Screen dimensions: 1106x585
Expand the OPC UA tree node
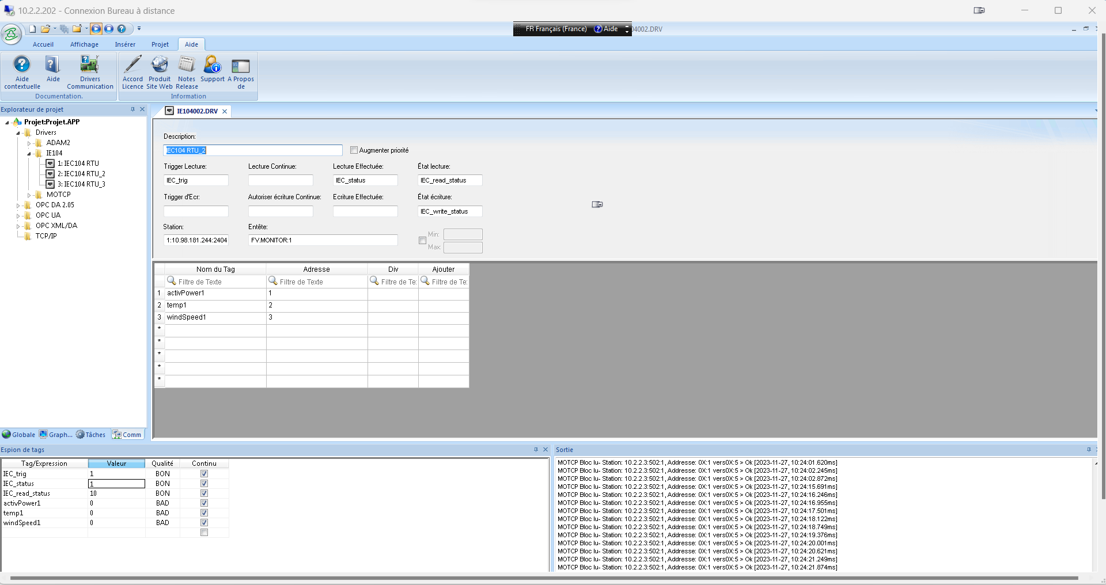[x=18, y=216]
